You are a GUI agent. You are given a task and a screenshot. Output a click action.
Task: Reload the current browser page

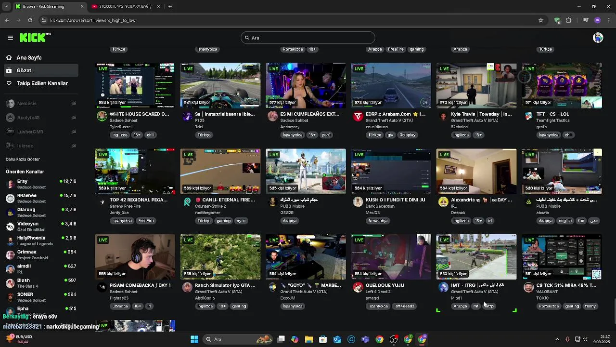[30, 20]
